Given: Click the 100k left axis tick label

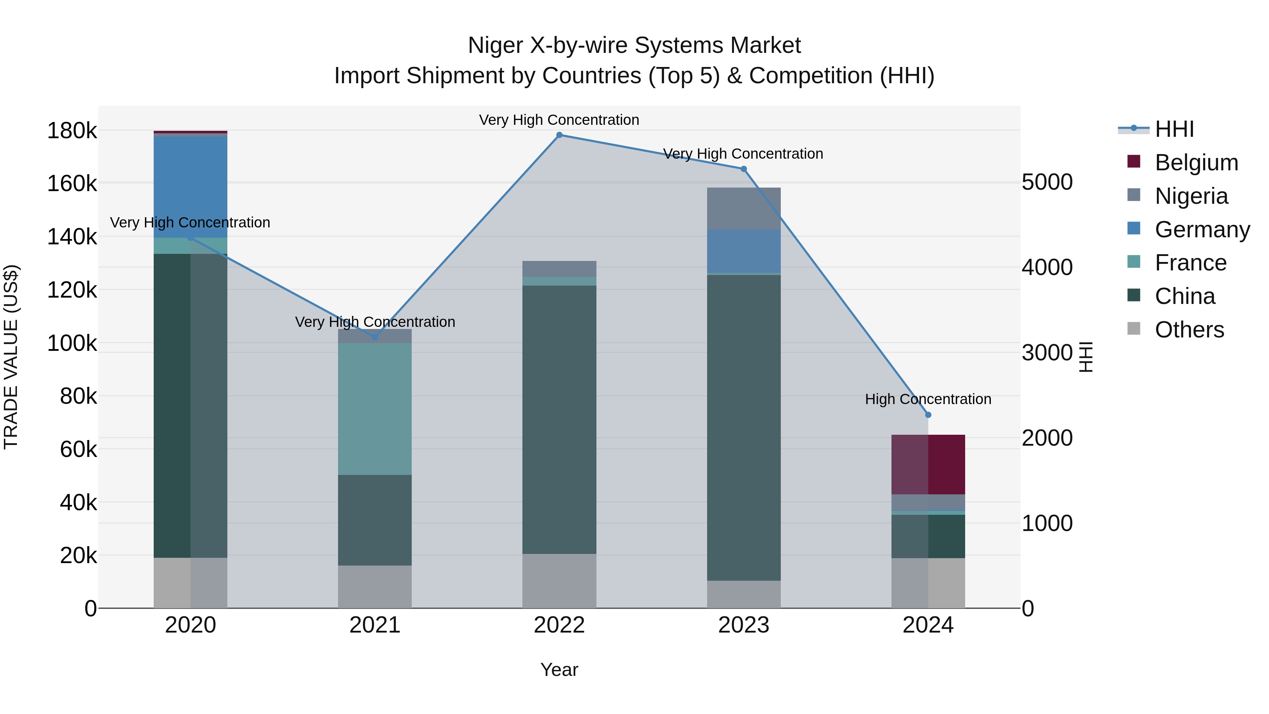Looking at the screenshot, I should [x=72, y=343].
